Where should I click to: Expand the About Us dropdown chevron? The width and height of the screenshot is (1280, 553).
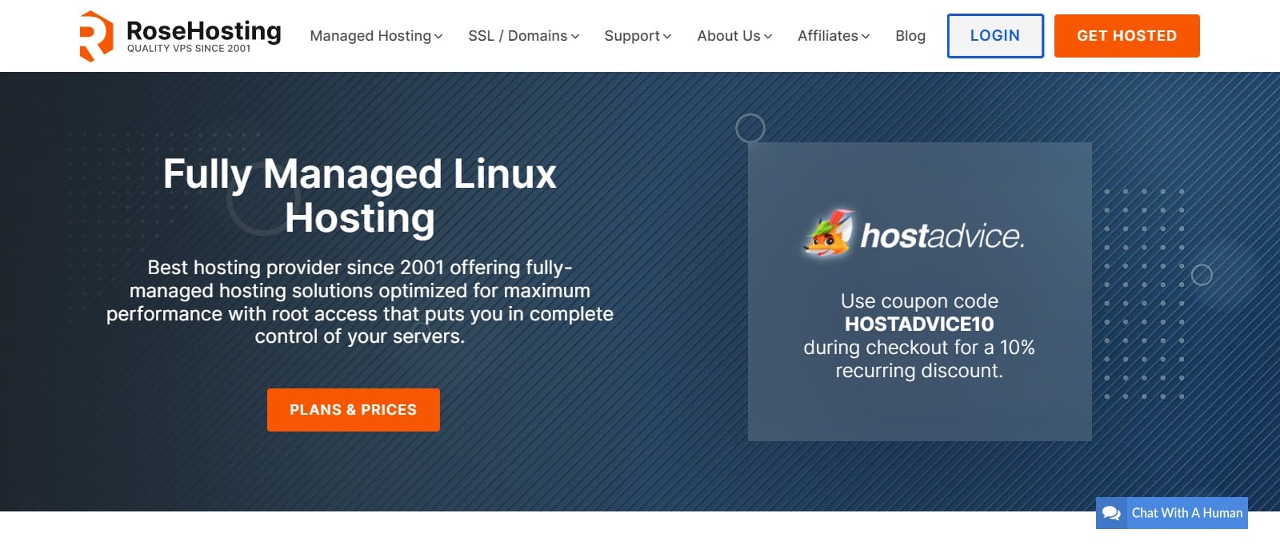pyautogui.click(x=768, y=37)
